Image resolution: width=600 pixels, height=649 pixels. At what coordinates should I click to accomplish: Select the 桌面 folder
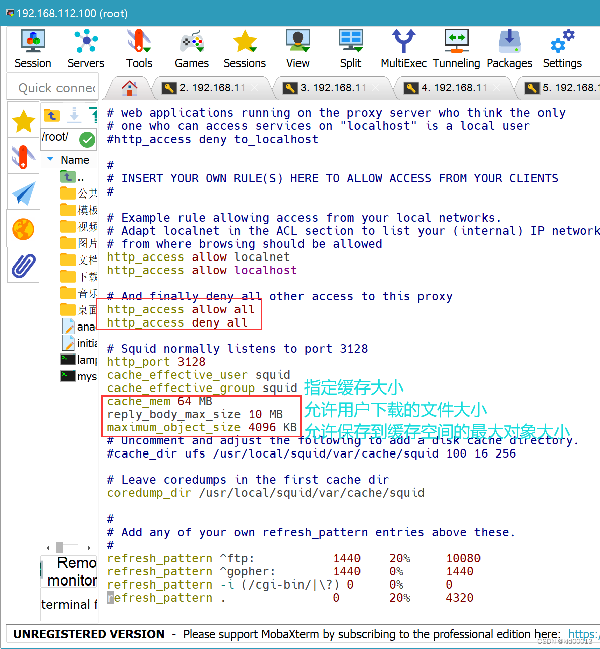click(78, 310)
